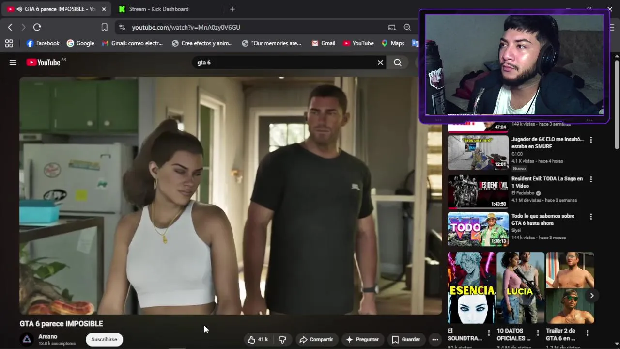Open the browser start page grid icon
Screen dimensions: 620x349
coord(9,43)
